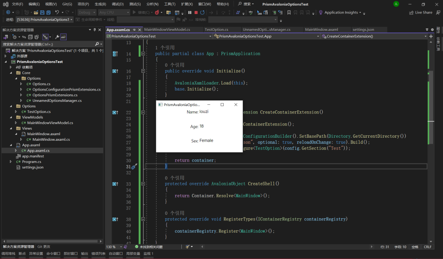The height and width of the screenshot is (259, 443).
Task: Open the 调试(D) menu
Action: 118,4
